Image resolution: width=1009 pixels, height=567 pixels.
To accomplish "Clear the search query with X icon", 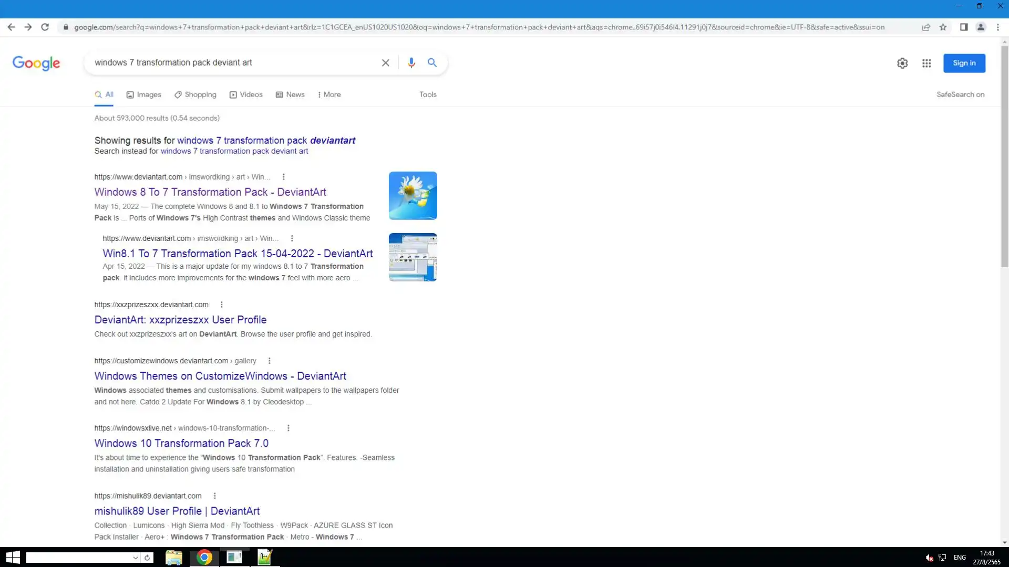I will click(x=385, y=62).
